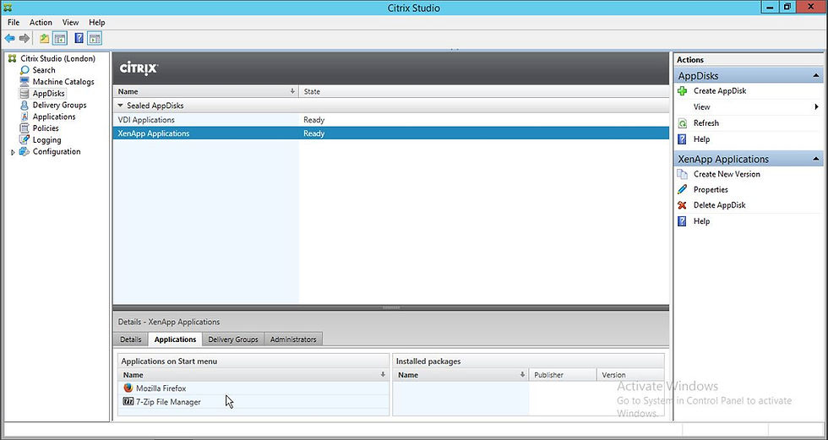Viewport: 828px width, 440px height.
Task: Click Ready state of VDI Applications
Action: tap(313, 120)
